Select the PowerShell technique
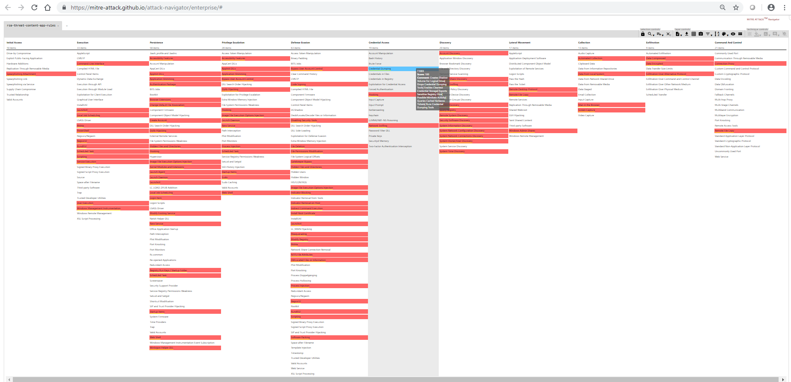 113,131
